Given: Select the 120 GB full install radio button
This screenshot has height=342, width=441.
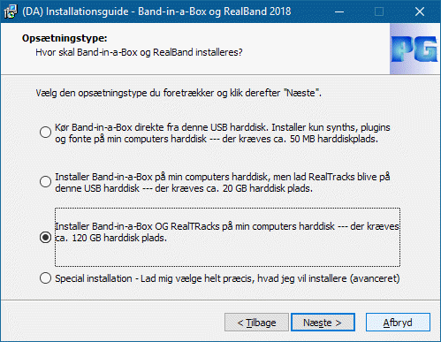Looking at the screenshot, I should (45, 237).
